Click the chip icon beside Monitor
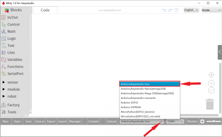222x137 pixels. tap(202, 122)
